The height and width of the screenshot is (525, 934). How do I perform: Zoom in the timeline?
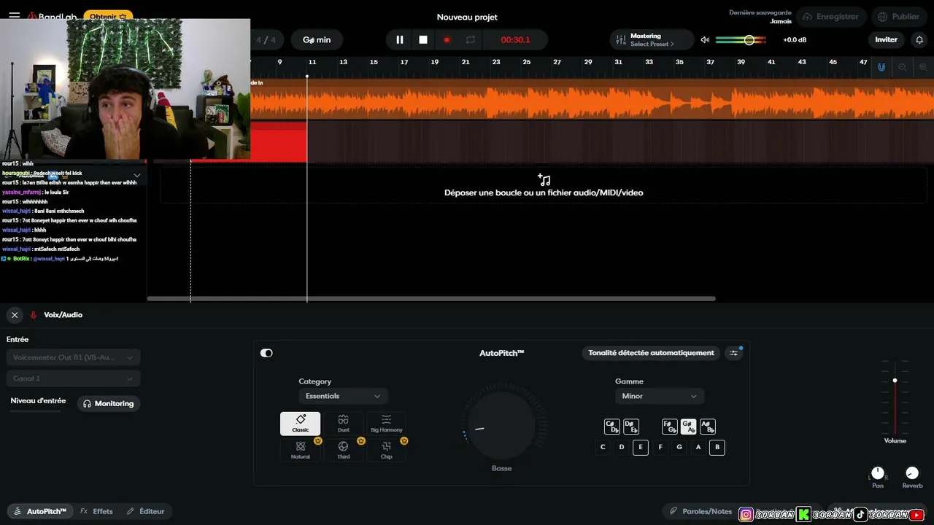923,67
